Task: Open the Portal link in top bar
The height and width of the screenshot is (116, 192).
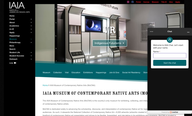Action: 139,2
